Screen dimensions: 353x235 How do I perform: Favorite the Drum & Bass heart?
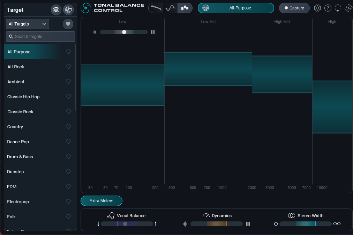tap(68, 157)
